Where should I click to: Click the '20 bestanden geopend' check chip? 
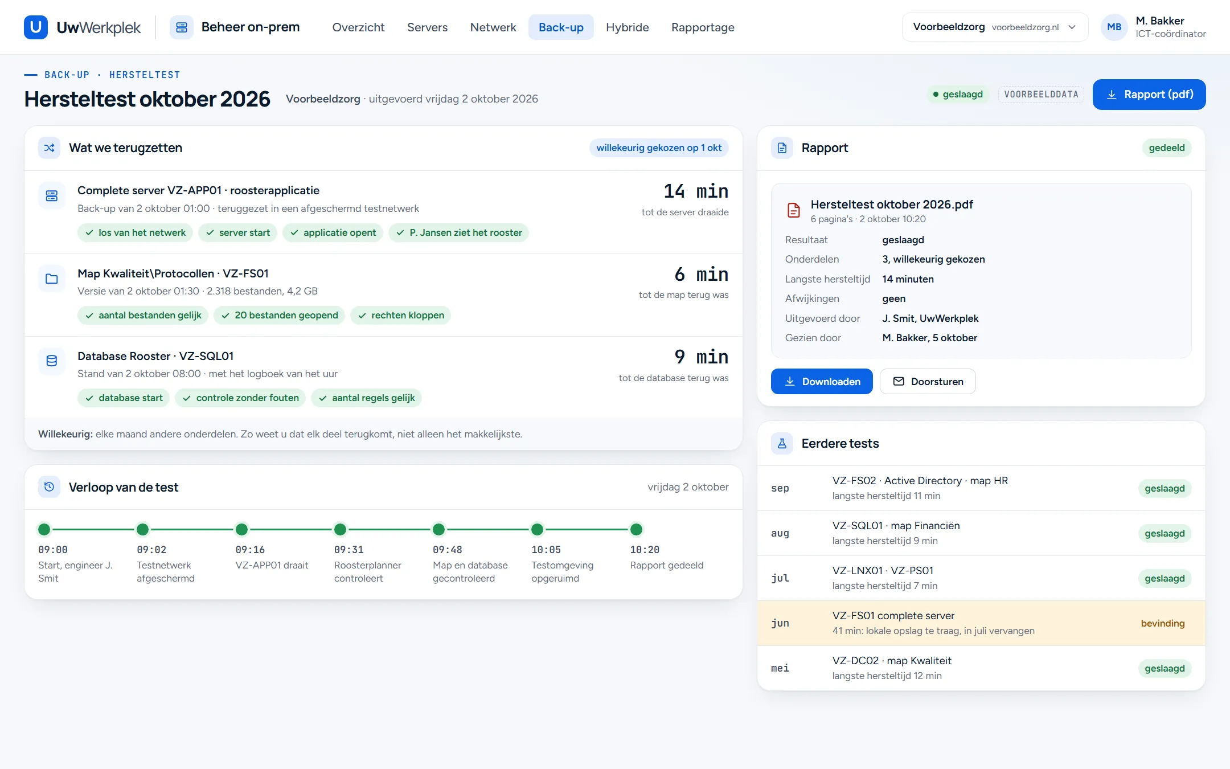279,316
